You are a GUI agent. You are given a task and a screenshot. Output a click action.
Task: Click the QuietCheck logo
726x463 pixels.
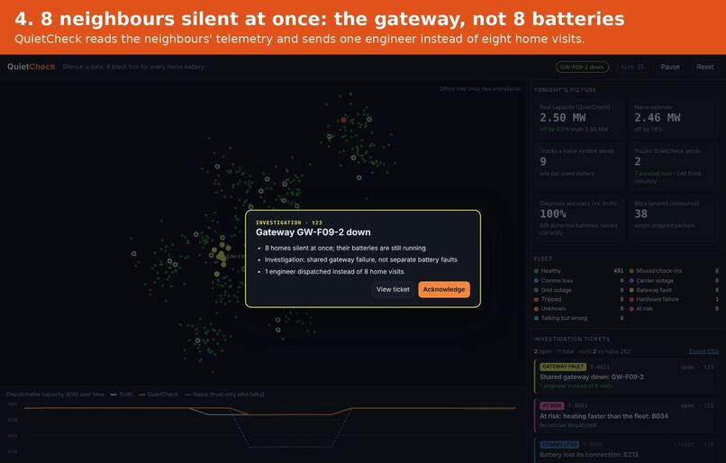[x=31, y=67]
